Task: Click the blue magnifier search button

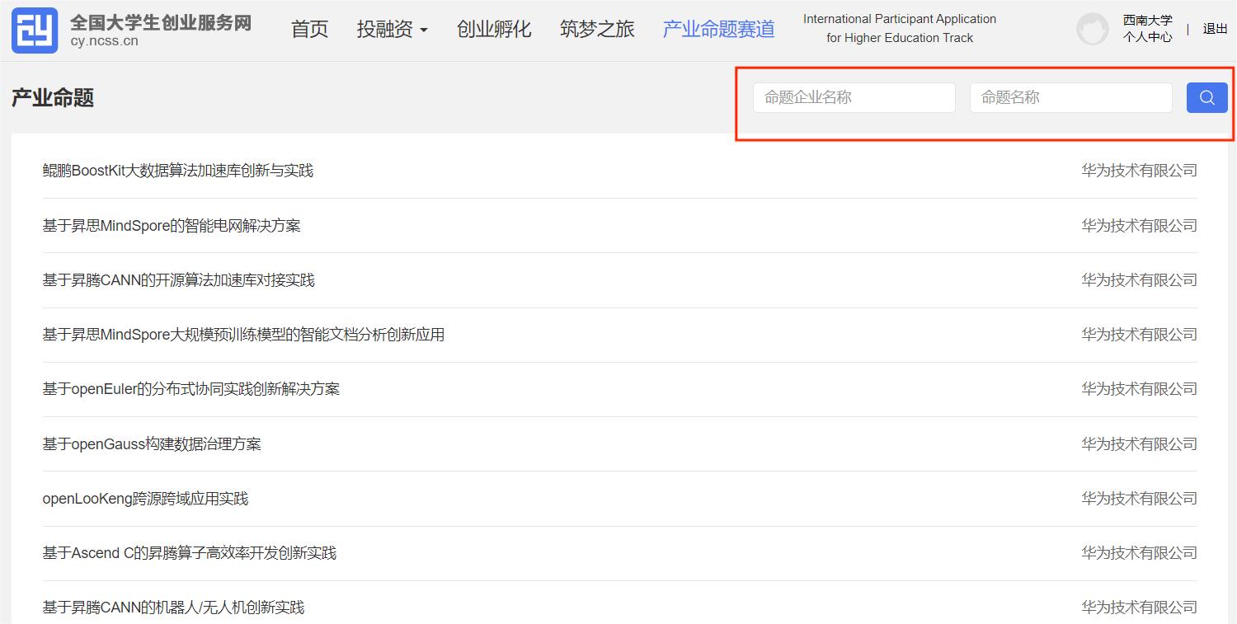Action: coord(1206,97)
